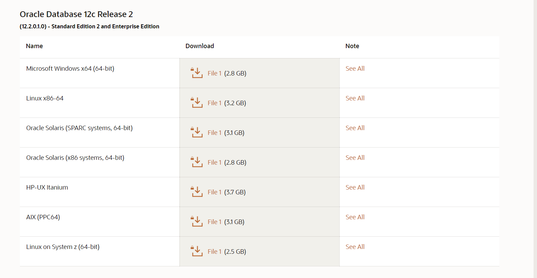
Task: Open File 1 link for Solaris x86 systems
Action: (214, 163)
